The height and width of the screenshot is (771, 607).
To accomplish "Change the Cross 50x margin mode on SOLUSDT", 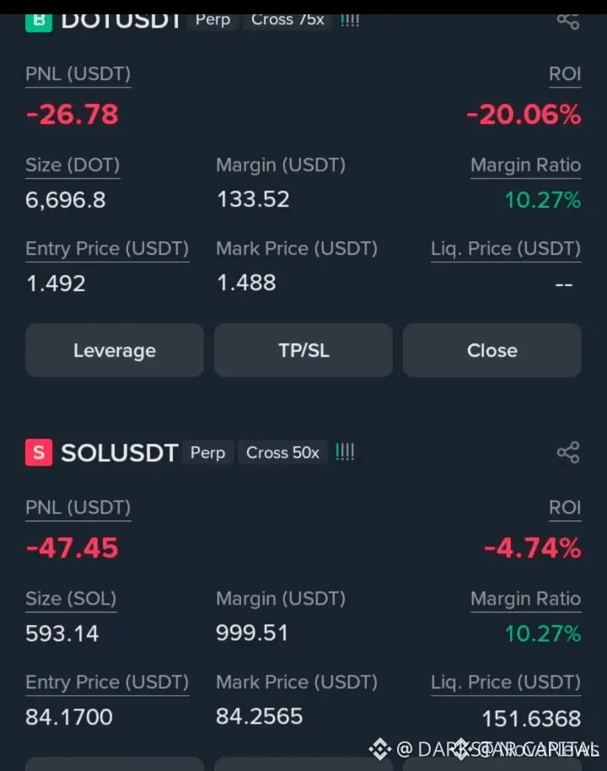I will (282, 452).
